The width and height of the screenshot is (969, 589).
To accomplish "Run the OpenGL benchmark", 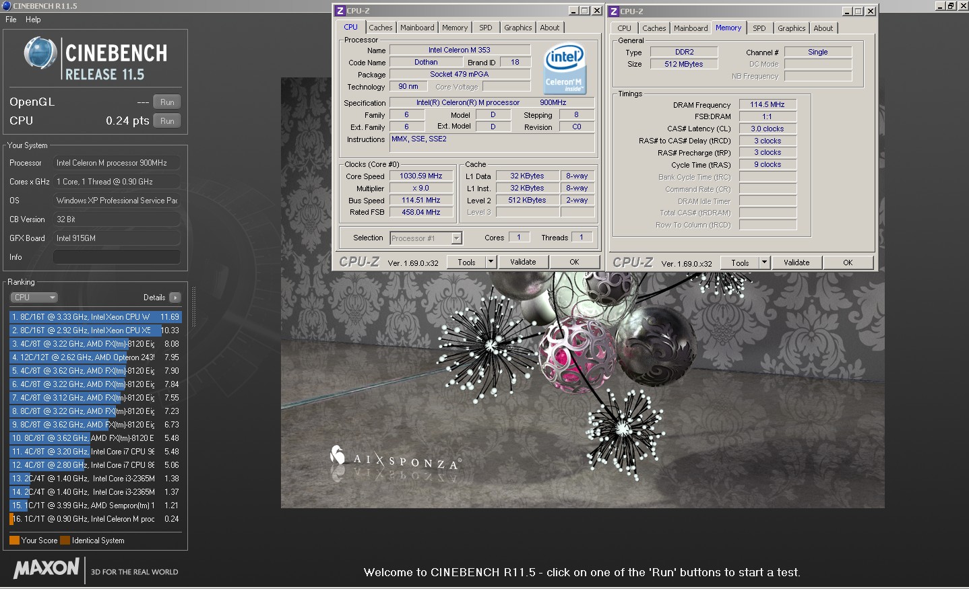I will [x=167, y=102].
